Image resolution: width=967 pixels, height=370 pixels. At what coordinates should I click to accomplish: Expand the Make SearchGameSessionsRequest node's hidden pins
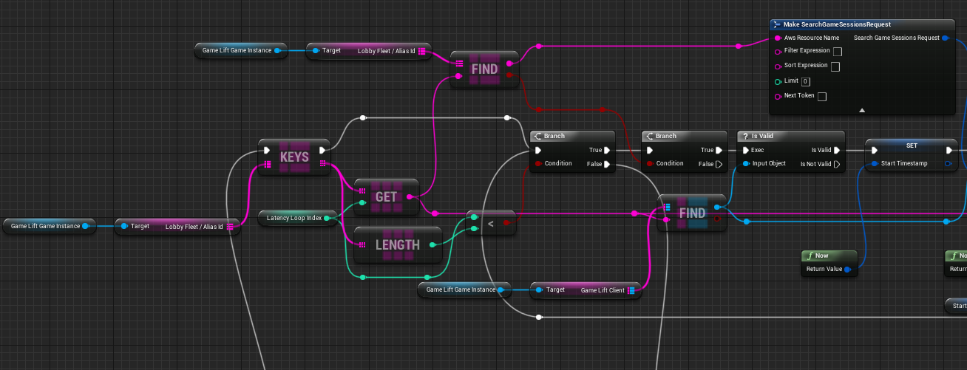(861, 110)
